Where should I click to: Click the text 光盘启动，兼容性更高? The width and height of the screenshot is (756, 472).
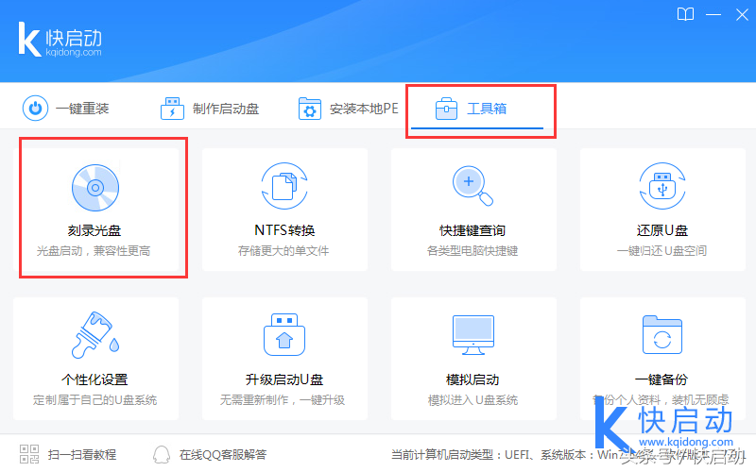click(94, 251)
